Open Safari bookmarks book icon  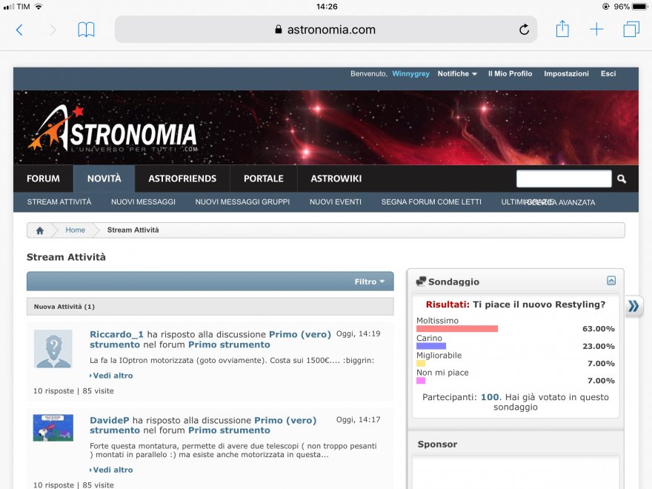86,30
